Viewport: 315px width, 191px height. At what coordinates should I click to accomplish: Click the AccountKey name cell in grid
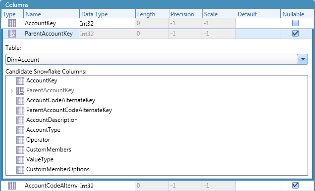click(51, 23)
